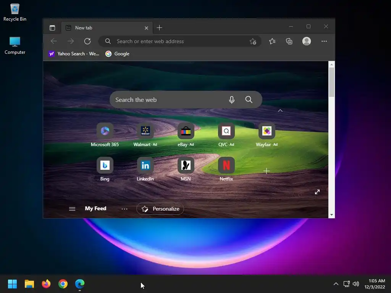Image resolution: width=391 pixels, height=293 pixels.
Task: Open the Google bookmark
Action: click(118, 54)
